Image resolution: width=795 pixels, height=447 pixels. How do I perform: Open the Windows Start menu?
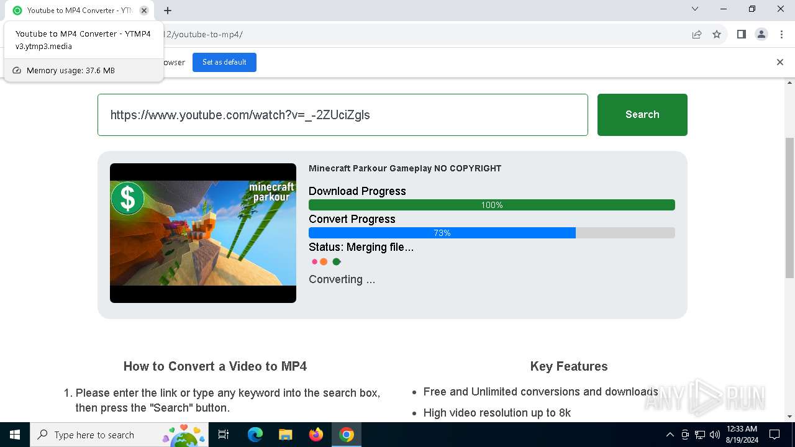[15, 435]
